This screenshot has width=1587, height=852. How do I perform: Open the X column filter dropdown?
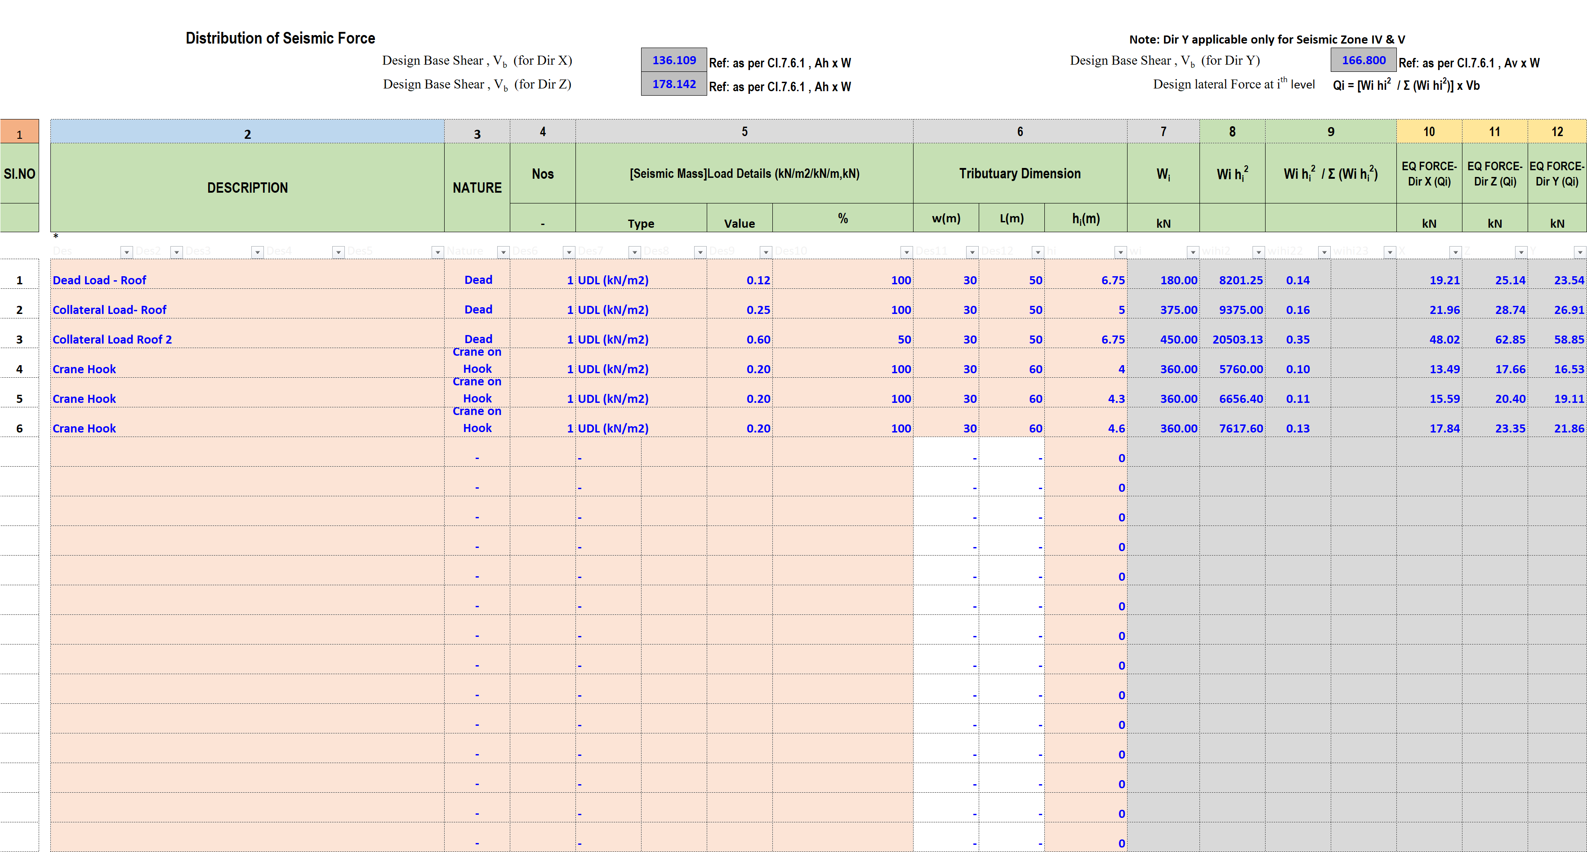(1455, 252)
